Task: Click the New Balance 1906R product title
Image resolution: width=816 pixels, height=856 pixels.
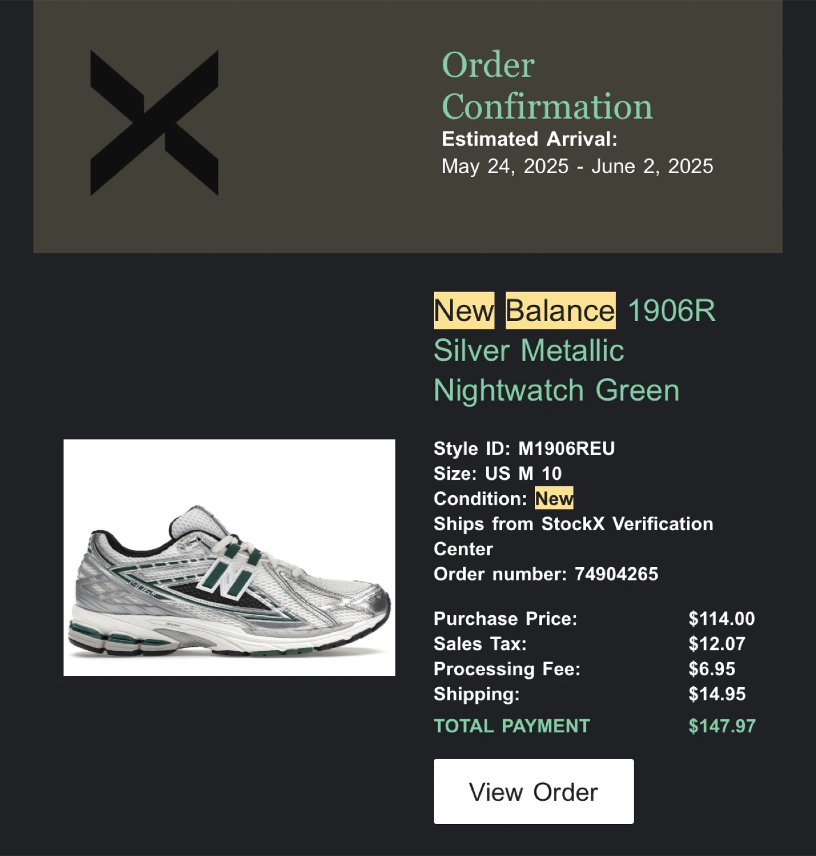Action: coord(575,350)
